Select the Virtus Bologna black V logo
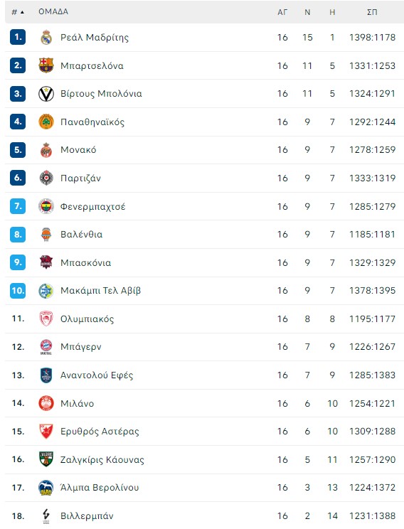Screen dimensions: 404x529 46,94
